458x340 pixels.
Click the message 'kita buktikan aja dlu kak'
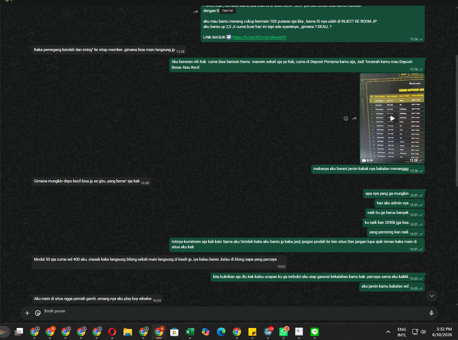click(317, 277)
